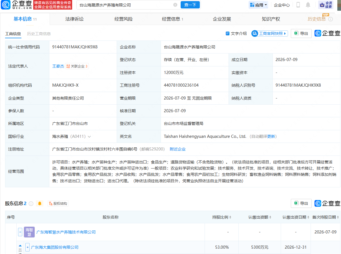Click the info icon next to 历史信息
This screenshot has width=341, height=254.
(x=331, y=19)
